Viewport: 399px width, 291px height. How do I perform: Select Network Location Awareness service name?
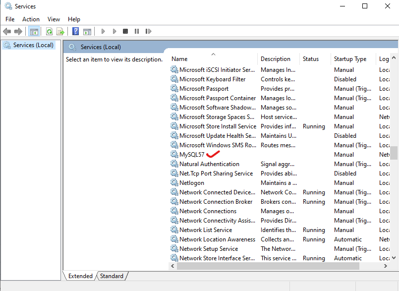(x=217, y=239)
